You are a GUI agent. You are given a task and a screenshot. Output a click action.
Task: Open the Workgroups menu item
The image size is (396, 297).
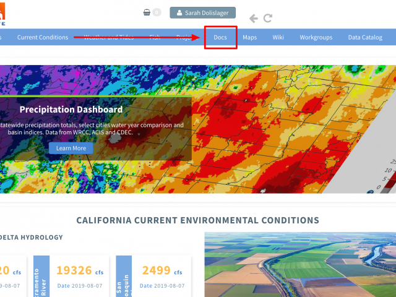pos(316,37)
